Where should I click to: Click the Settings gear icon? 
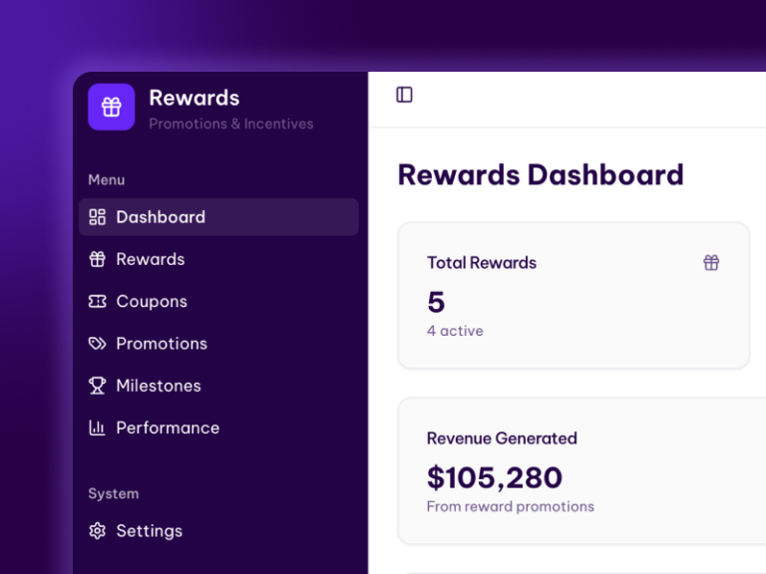pos(97,531)
